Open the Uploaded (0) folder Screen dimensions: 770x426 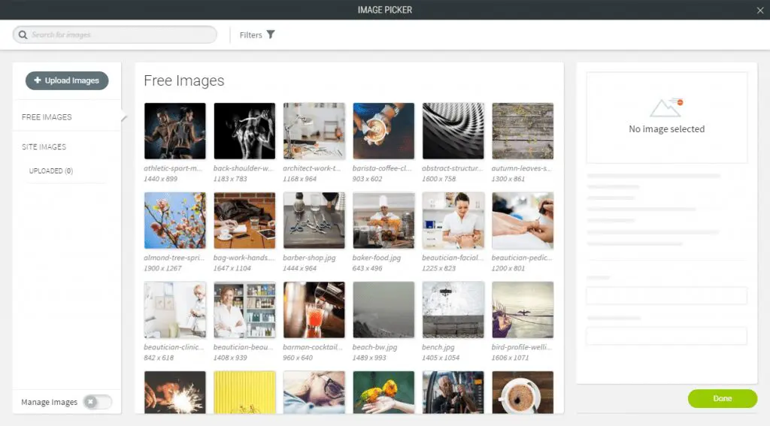click(51, 171)
